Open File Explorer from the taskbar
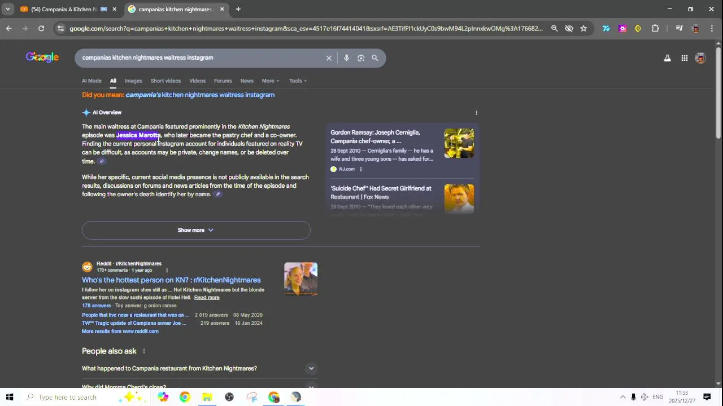This screenshot has width=723, height=406. (207, 397)
